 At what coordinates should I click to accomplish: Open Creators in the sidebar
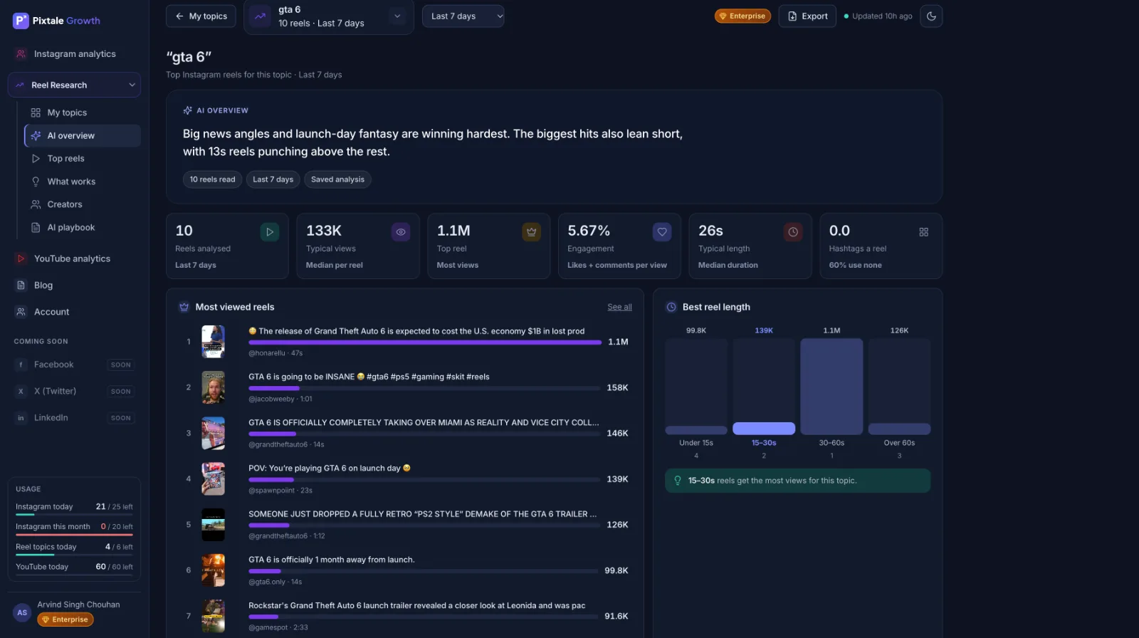coord(83,204)
